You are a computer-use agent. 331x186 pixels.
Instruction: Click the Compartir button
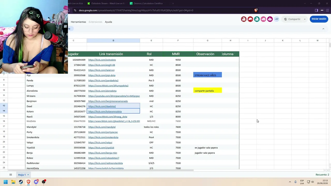(x=292, y=19)
